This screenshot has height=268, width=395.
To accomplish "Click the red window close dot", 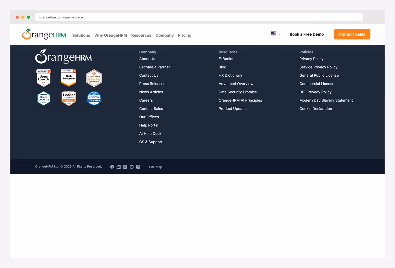I will [x=17, y=17].
